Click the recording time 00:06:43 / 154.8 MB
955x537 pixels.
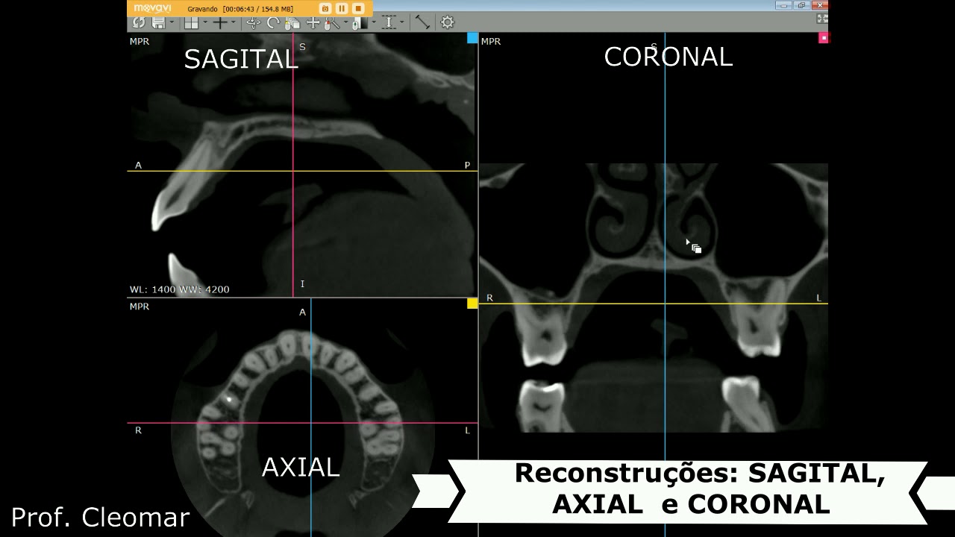click(x=258, y=9)
